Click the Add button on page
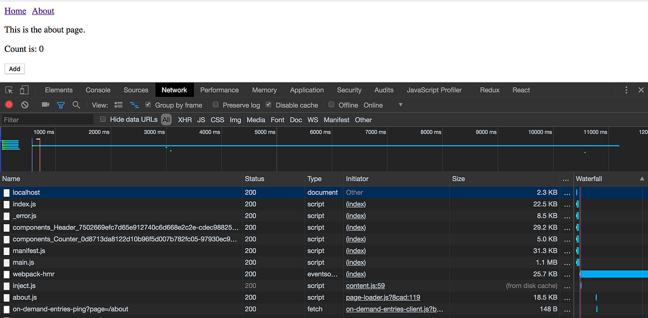Screen dimensions: 648x318 pos(15,68)
